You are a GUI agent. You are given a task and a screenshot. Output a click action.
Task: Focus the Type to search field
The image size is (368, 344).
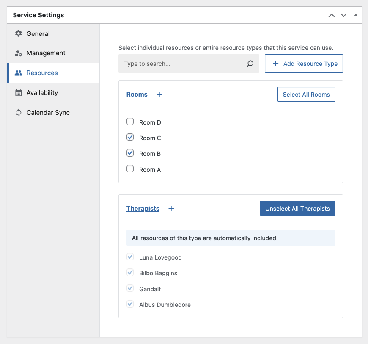(x=189, y=64)
